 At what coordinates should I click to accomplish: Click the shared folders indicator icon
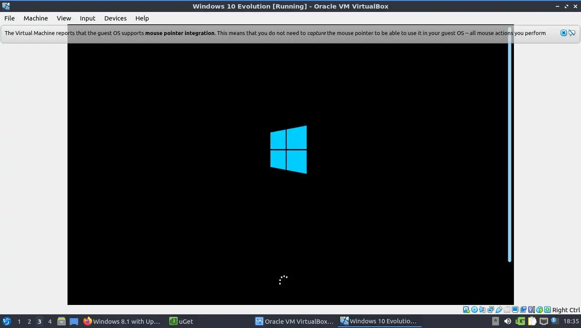tap(507, 310)
